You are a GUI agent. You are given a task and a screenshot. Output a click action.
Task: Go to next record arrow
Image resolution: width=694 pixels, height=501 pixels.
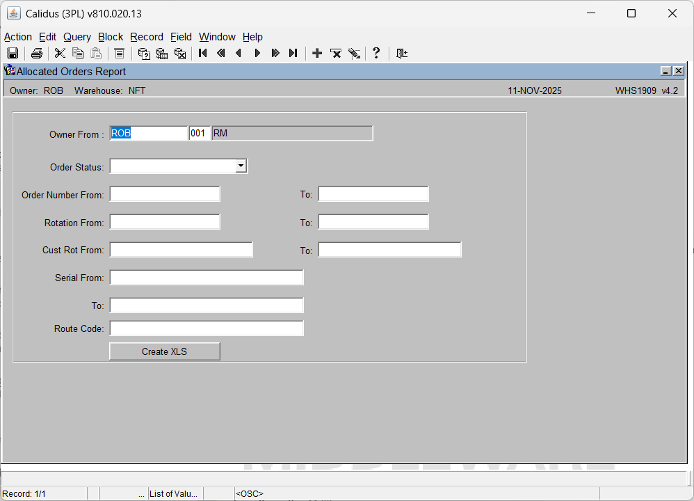[257, 54]
